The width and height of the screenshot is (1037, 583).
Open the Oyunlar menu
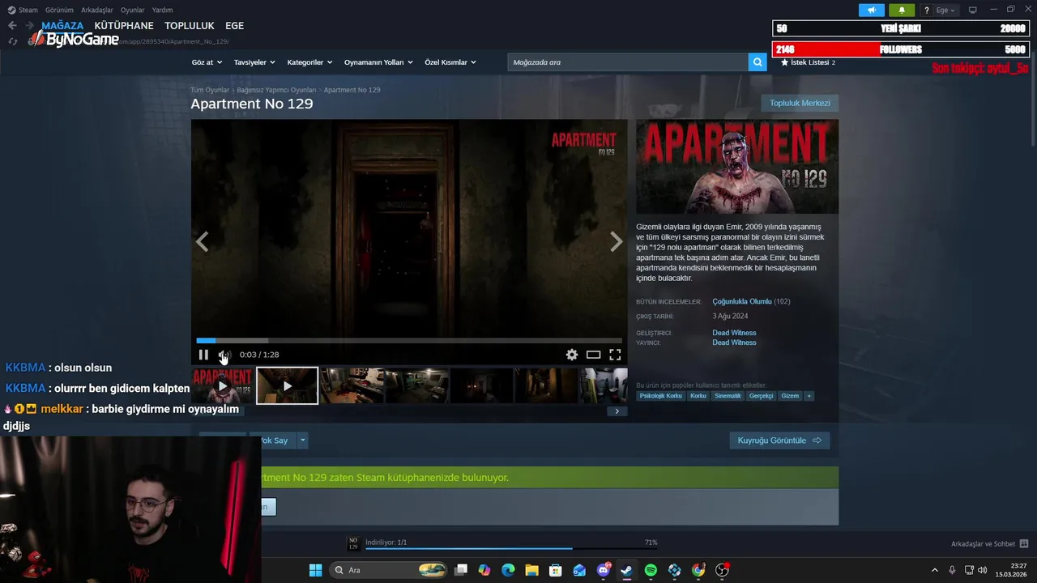pos(133,11)
